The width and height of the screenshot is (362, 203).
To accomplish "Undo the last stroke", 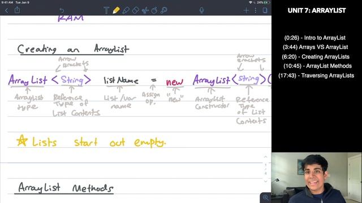I will 62,11.
